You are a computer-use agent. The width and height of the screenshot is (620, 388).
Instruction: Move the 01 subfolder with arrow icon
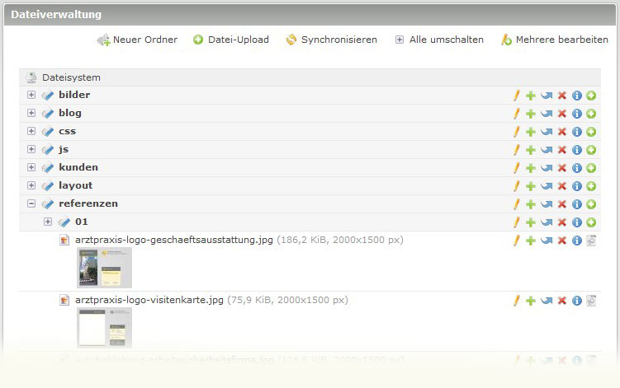coord(547,222)
